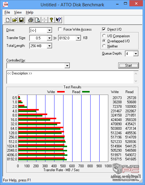Activate context help arrow-question icon
Screen dimensions: 145x185
coord(58,20)
